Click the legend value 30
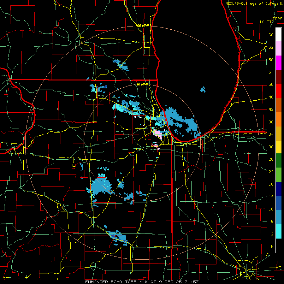This screenshot has width=284, height=284. pos(271,147)
